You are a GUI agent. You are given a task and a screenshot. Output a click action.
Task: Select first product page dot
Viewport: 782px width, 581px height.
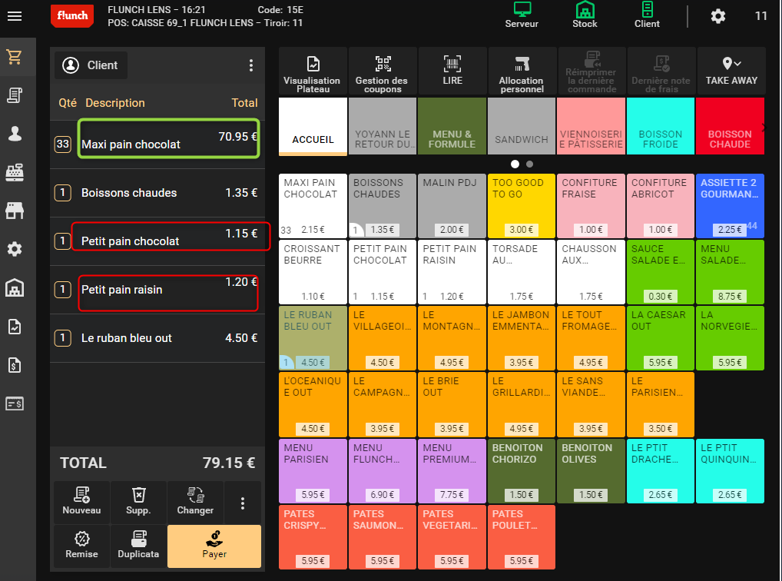[515, 164]
